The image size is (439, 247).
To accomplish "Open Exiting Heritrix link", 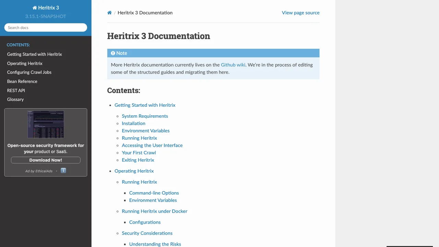I will click(138, 160).
